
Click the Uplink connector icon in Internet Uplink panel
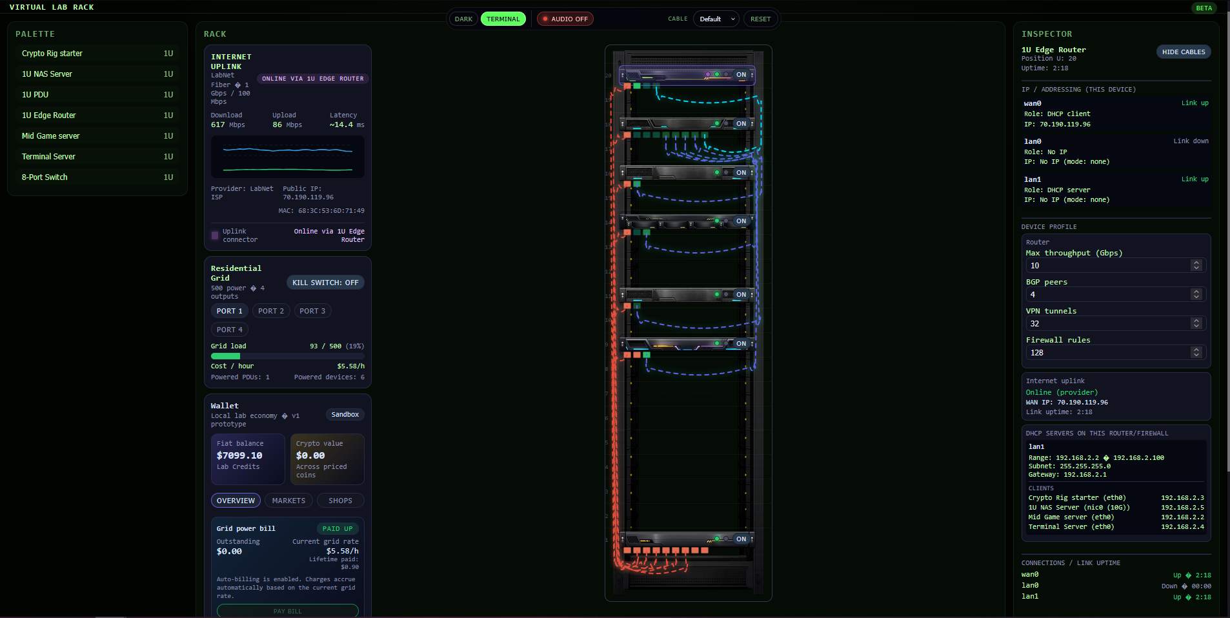point(214,235)
